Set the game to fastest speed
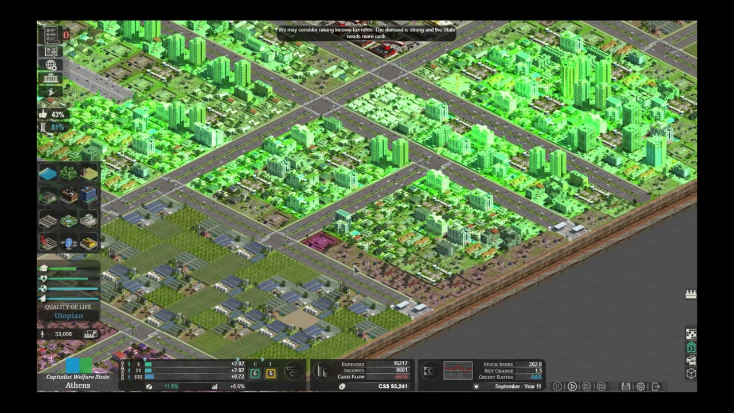 [601, 387]
